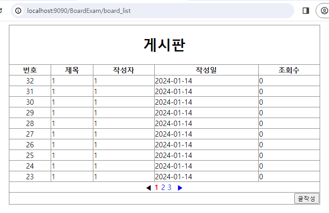
Task: Open page 3 of the board list
Action: pyautogui.click(x=169, y=187)
